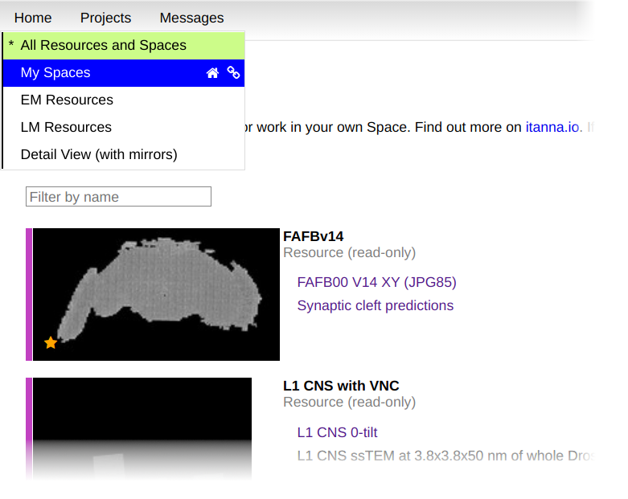Select LM Resources in the list
The width and height of the screenshot is (628, 499).
point(66,128)
